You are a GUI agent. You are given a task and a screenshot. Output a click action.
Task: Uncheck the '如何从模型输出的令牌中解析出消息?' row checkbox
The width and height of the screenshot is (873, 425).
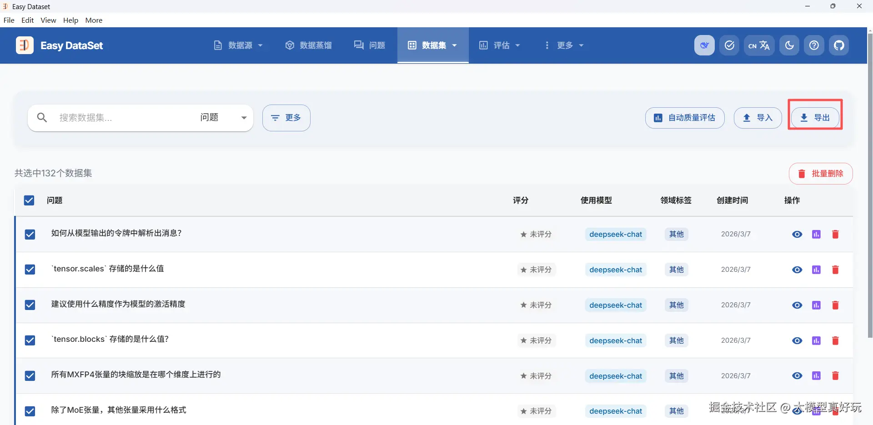(x=30, y=235)
